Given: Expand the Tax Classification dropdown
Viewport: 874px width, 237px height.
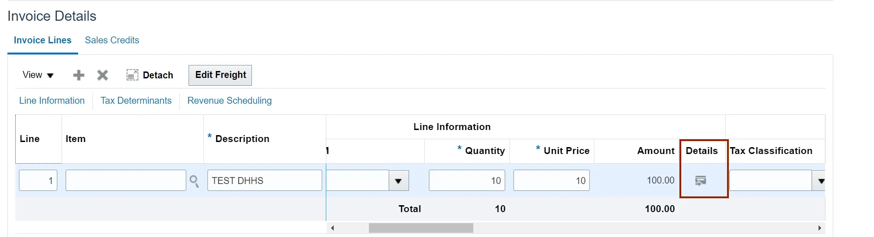Looking at the screenshot, I should [x=820, y=181].
